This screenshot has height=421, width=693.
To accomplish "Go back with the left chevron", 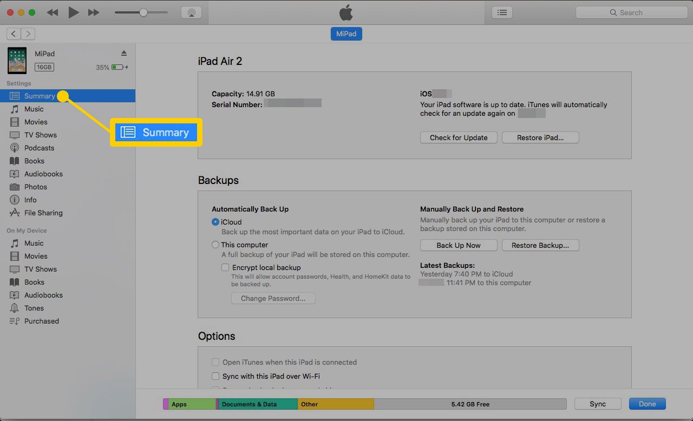I will [x=14, y=34].
